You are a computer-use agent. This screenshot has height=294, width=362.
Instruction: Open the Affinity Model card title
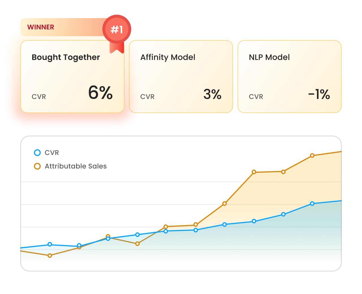click(x=168, y=57)
